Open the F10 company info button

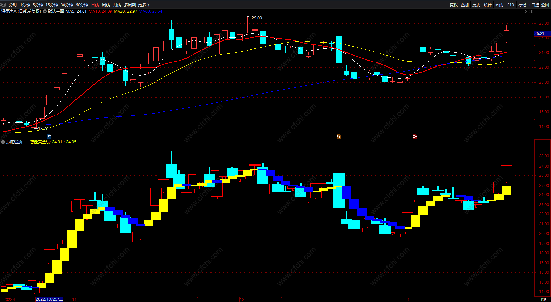[x=511, y=5]
